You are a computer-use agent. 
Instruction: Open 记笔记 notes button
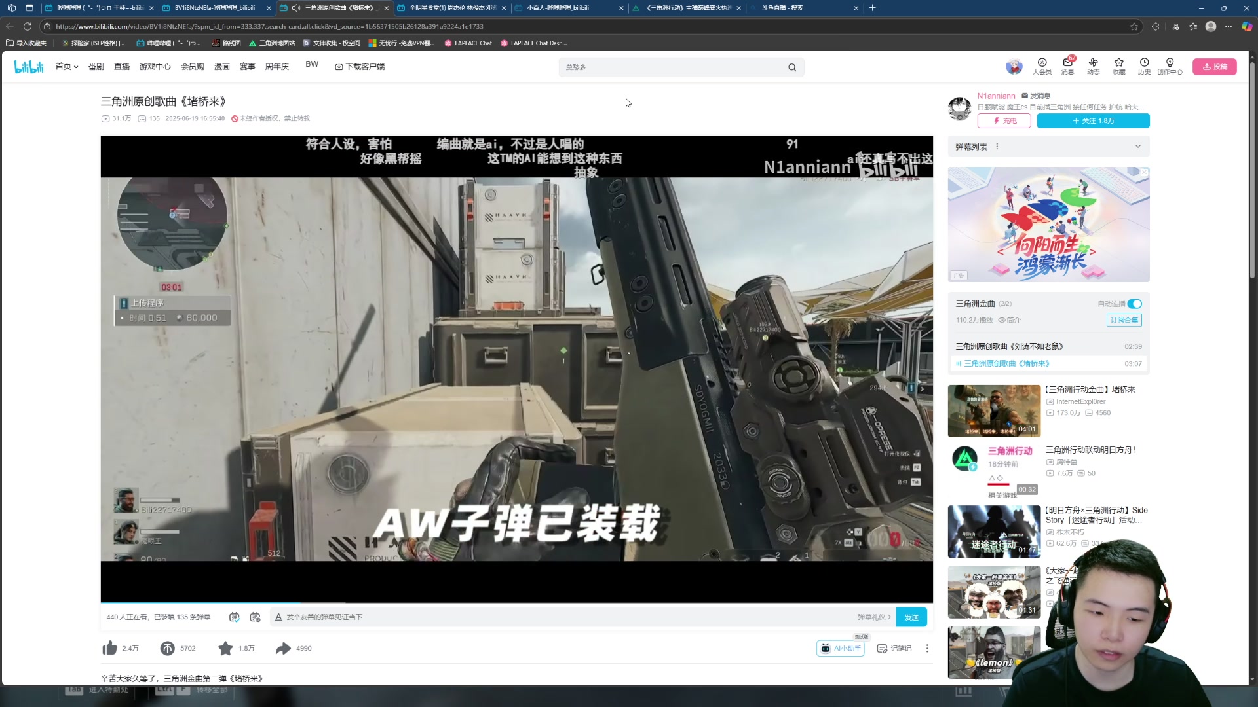click(894, 648)
